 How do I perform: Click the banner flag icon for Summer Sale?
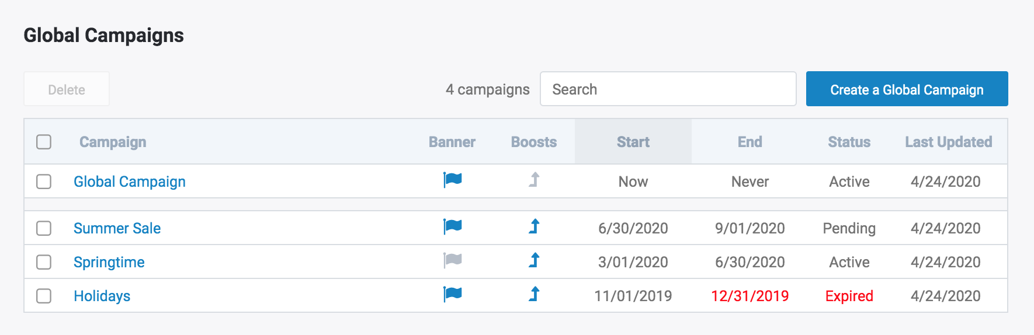[452, 226]
